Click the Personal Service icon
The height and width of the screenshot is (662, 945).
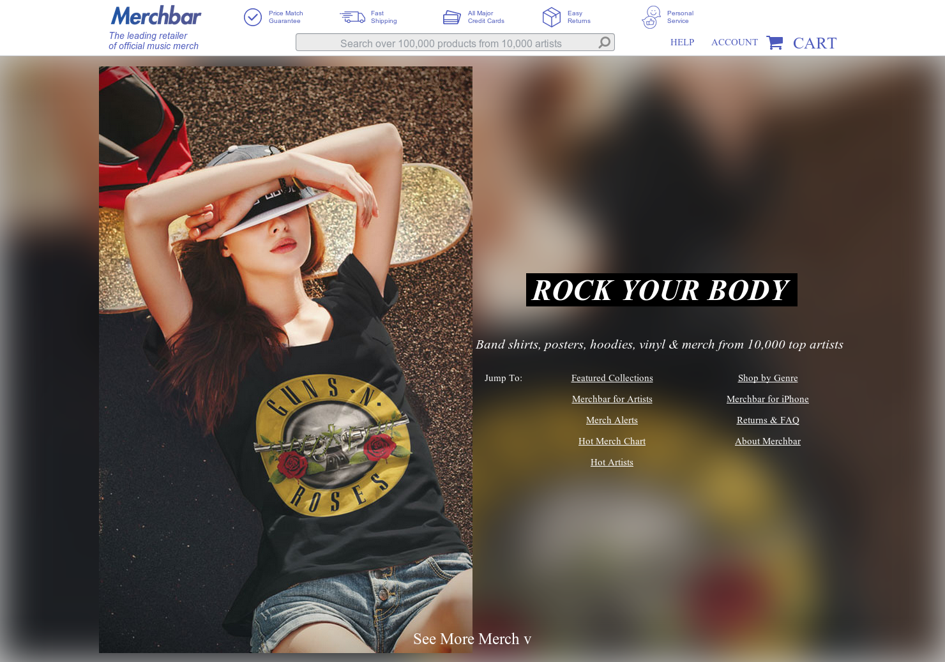[651, 17]
